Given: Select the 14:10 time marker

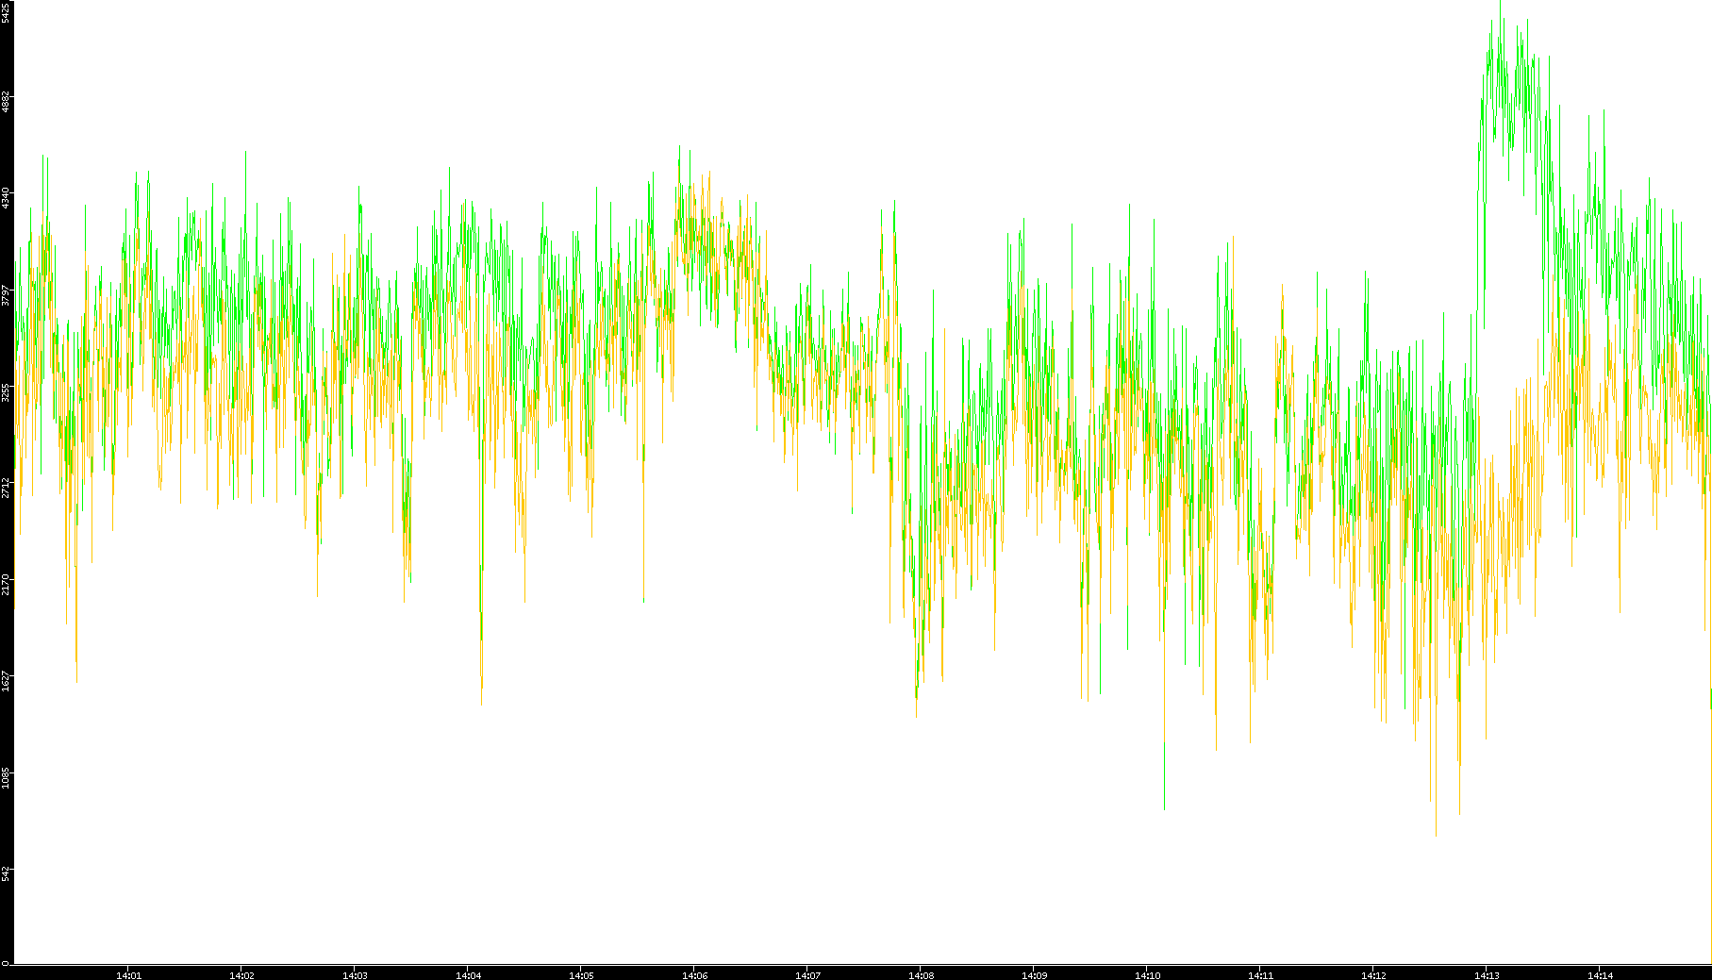Looking at the screenshot, I should [x=1147, y=974].
